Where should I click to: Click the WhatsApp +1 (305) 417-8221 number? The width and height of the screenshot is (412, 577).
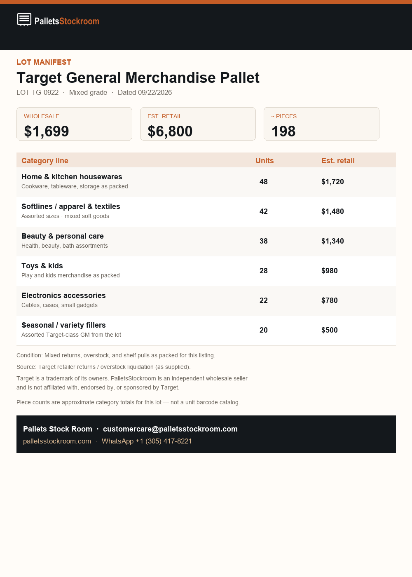[x=147, y=441]
